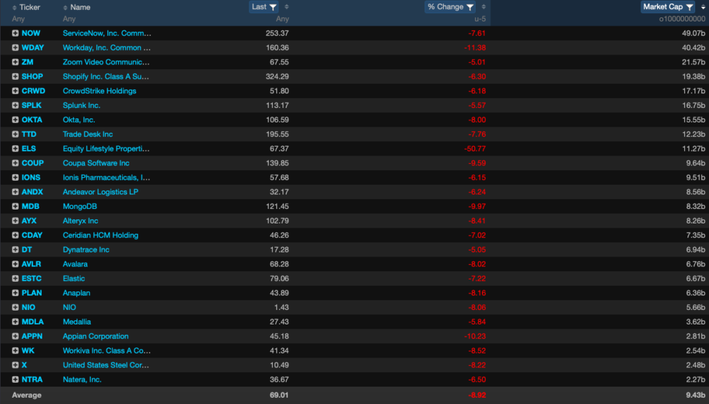Click plus icon beside ESTC
The width and height of the screenshot is (709, 404).
(15, 278)
